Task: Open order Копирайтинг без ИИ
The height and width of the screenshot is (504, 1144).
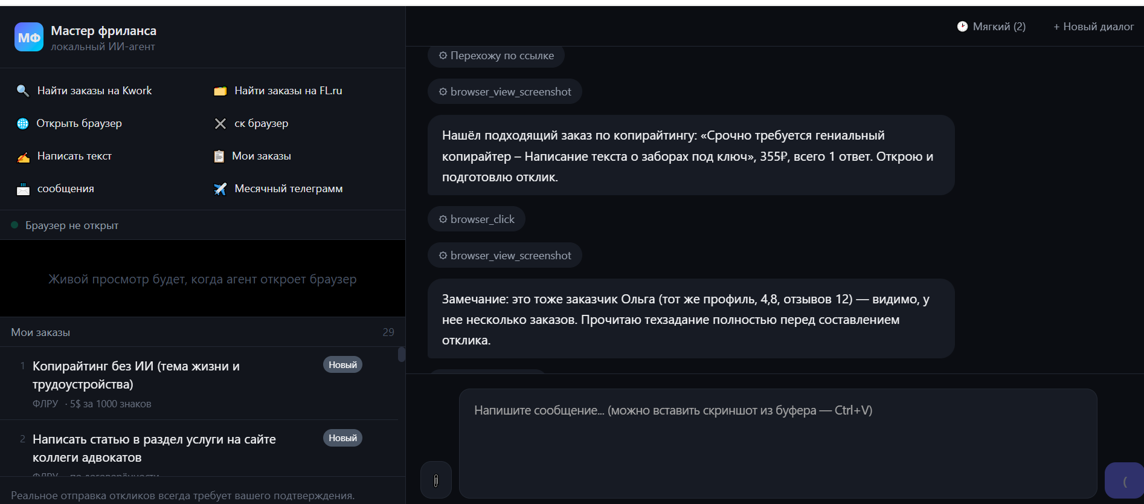Action: click(x=199, y=383)
